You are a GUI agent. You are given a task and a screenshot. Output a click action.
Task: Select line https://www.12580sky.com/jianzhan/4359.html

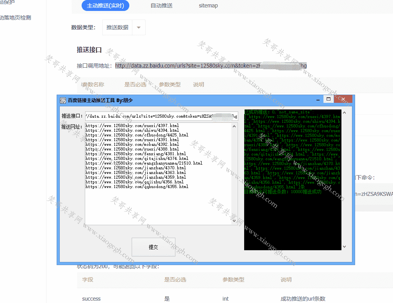pos(136,177)
